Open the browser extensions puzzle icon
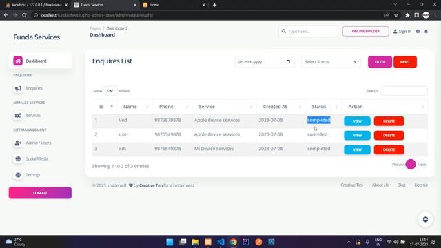The image size is (441, 248). (x=407, y=15)
